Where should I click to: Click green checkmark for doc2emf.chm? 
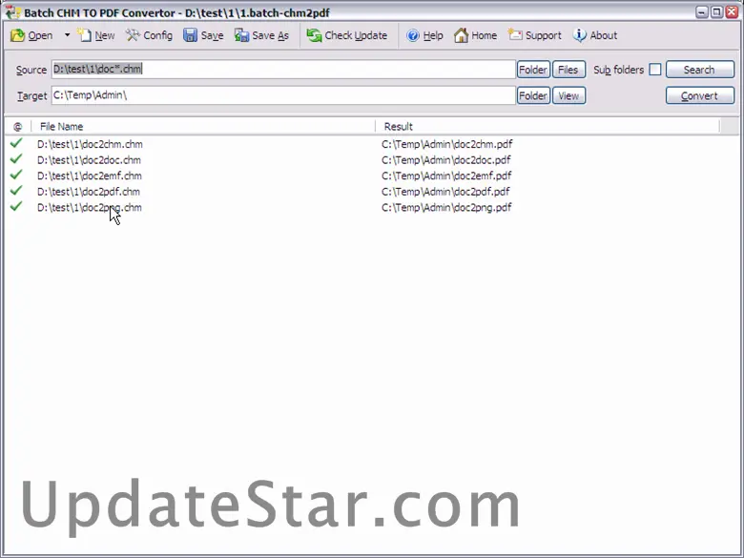(16, 175)
